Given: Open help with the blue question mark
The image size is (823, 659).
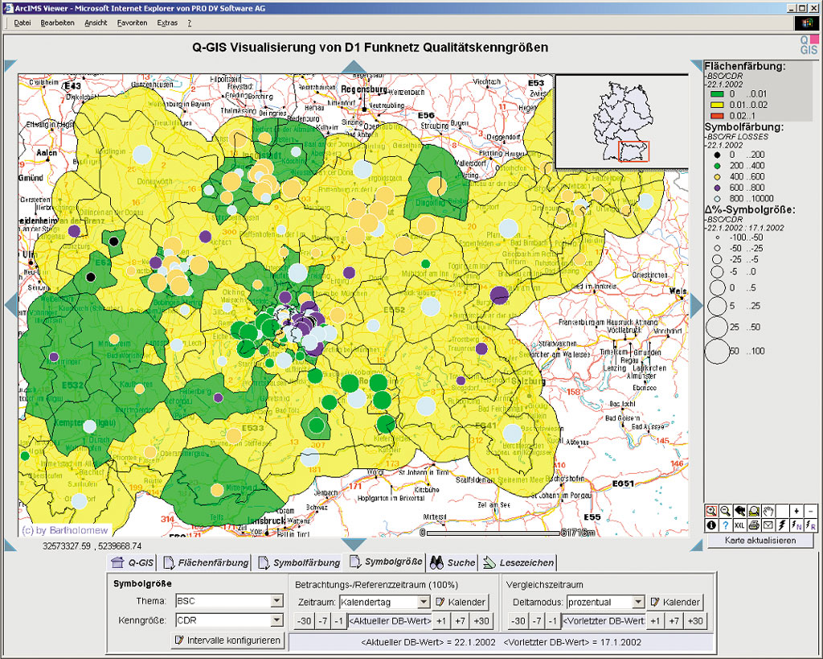Looking at the screenshot, I should tap(726, 525).
